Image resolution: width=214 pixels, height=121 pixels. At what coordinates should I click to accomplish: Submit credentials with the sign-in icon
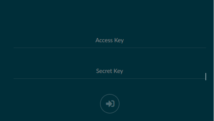(x=110, y=104)
